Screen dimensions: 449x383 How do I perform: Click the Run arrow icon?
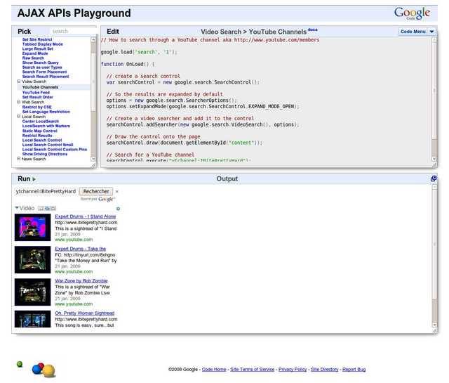(34, 179)
